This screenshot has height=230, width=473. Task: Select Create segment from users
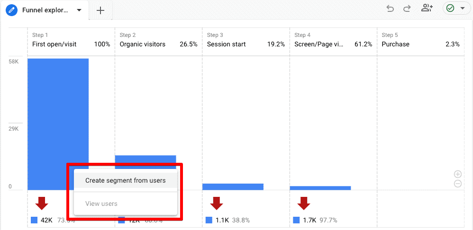tap(126, 180)
